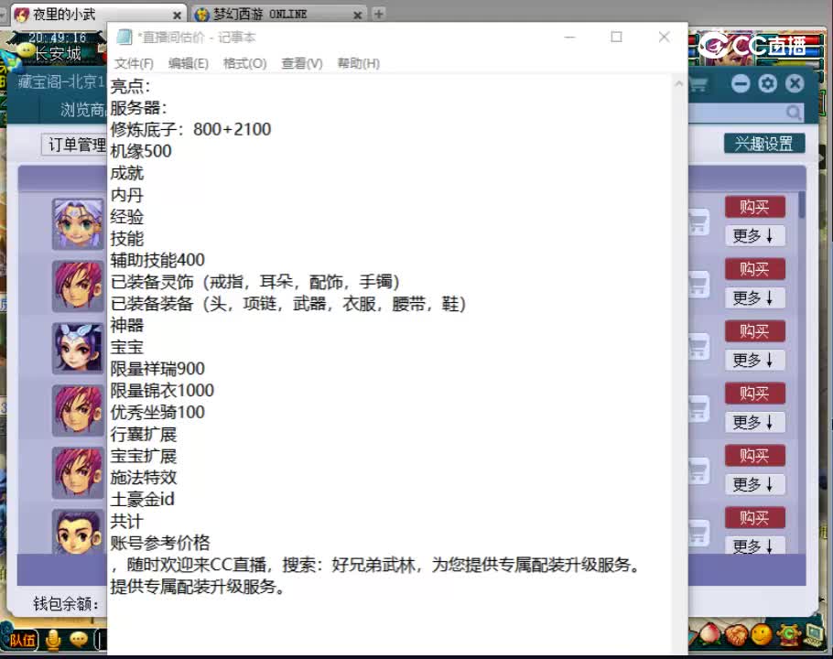Click the 优秀坐骑100 line in Notepad
This screenshot has height=659, width=833.
coord(157,412)
